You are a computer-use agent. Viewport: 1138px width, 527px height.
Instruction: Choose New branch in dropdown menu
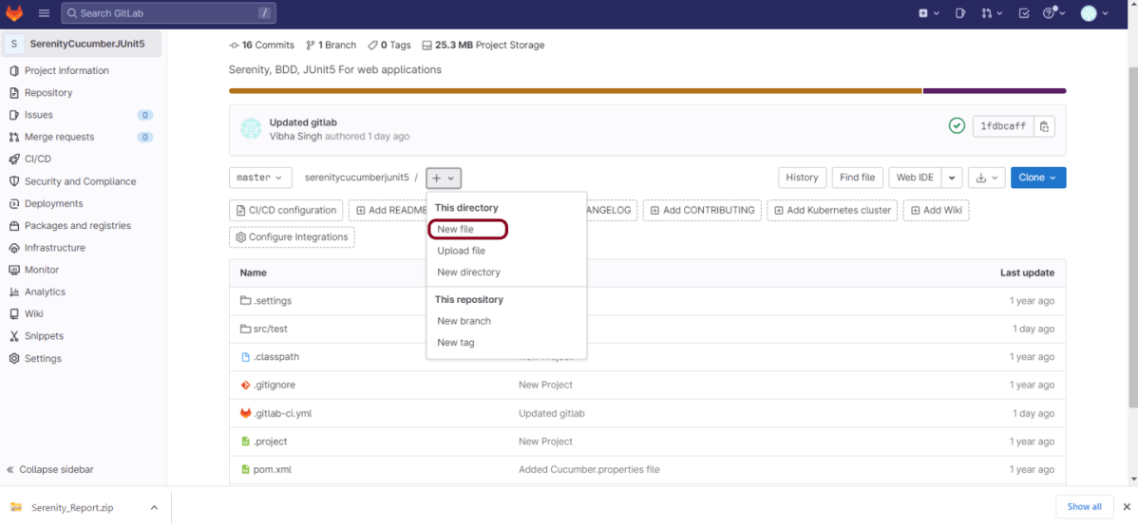pos(464,321)
